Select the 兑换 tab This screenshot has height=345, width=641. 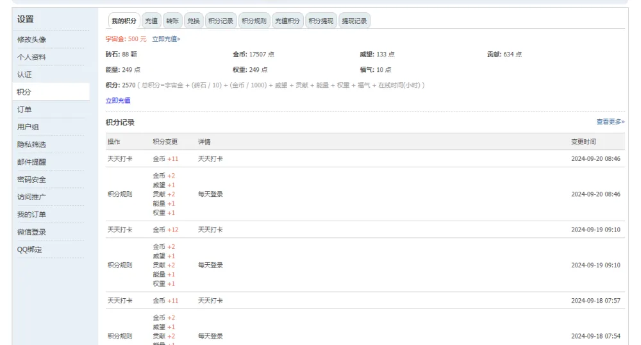pyautogui.click(x=194, y=21)
